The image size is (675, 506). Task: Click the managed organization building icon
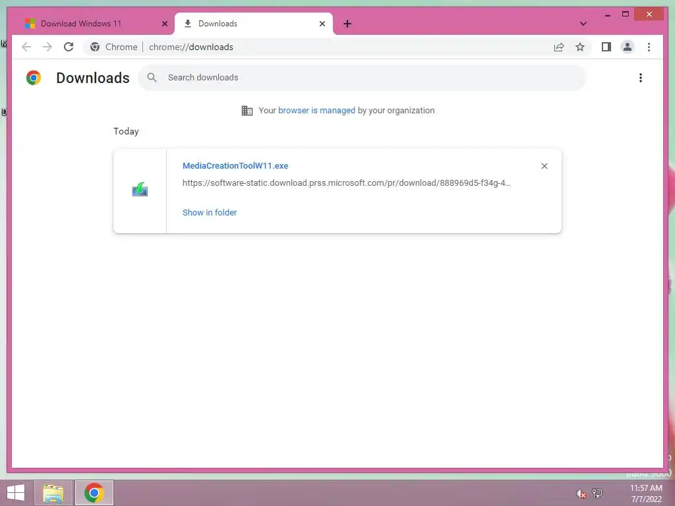point(247,111)
